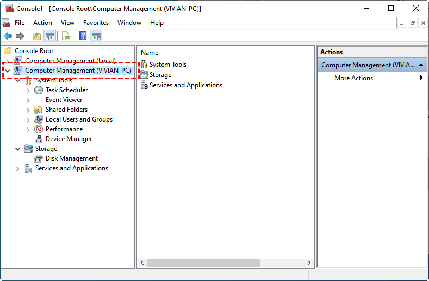Expand the Shared Folders tree node

coord(28,110)
